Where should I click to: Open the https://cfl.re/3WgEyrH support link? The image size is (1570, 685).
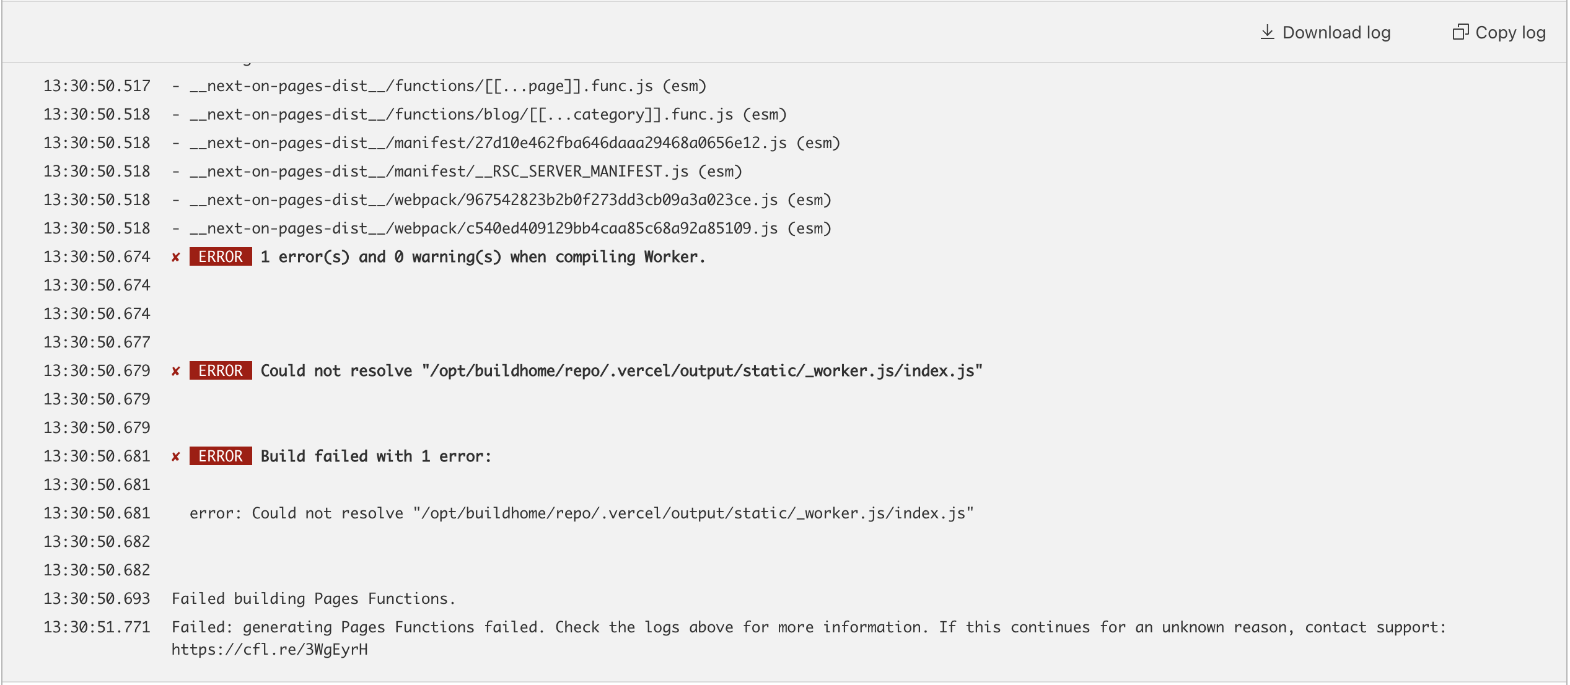[270, 649]
